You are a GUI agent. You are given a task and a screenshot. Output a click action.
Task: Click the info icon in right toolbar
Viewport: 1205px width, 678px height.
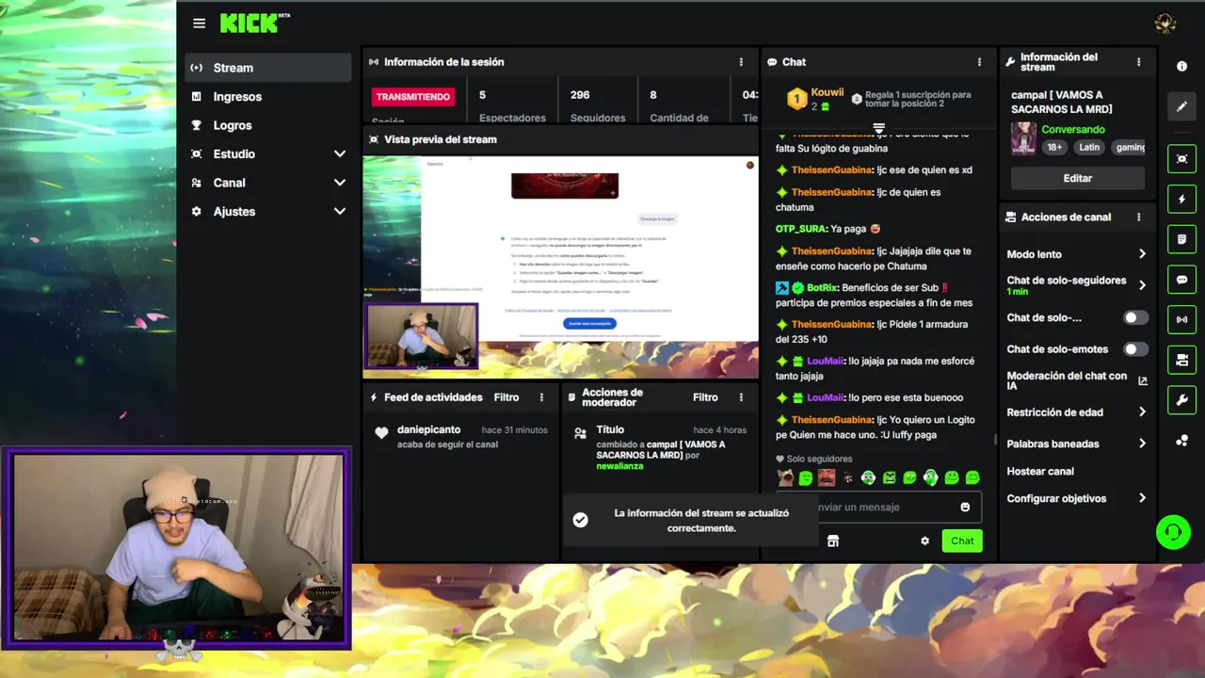[x=1182, y=67]
